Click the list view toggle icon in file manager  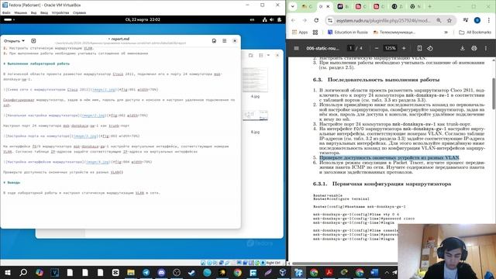coord(261,55)
